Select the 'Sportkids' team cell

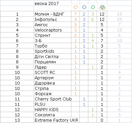pos(53,51)
